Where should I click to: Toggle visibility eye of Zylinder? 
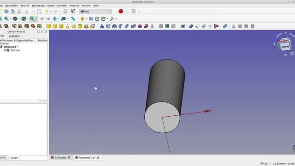click(x=5, y=50)
